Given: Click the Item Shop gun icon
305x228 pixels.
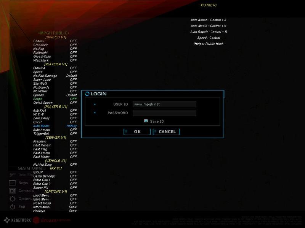Looking at the screenshot, I should tap(13, 175).
